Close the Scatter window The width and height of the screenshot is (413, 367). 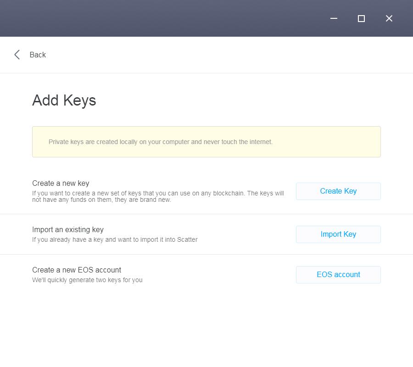389,18
